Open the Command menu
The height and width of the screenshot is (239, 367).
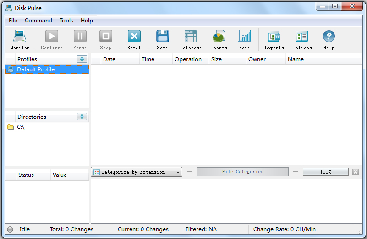pyautogui.click(x=38, y=21)
